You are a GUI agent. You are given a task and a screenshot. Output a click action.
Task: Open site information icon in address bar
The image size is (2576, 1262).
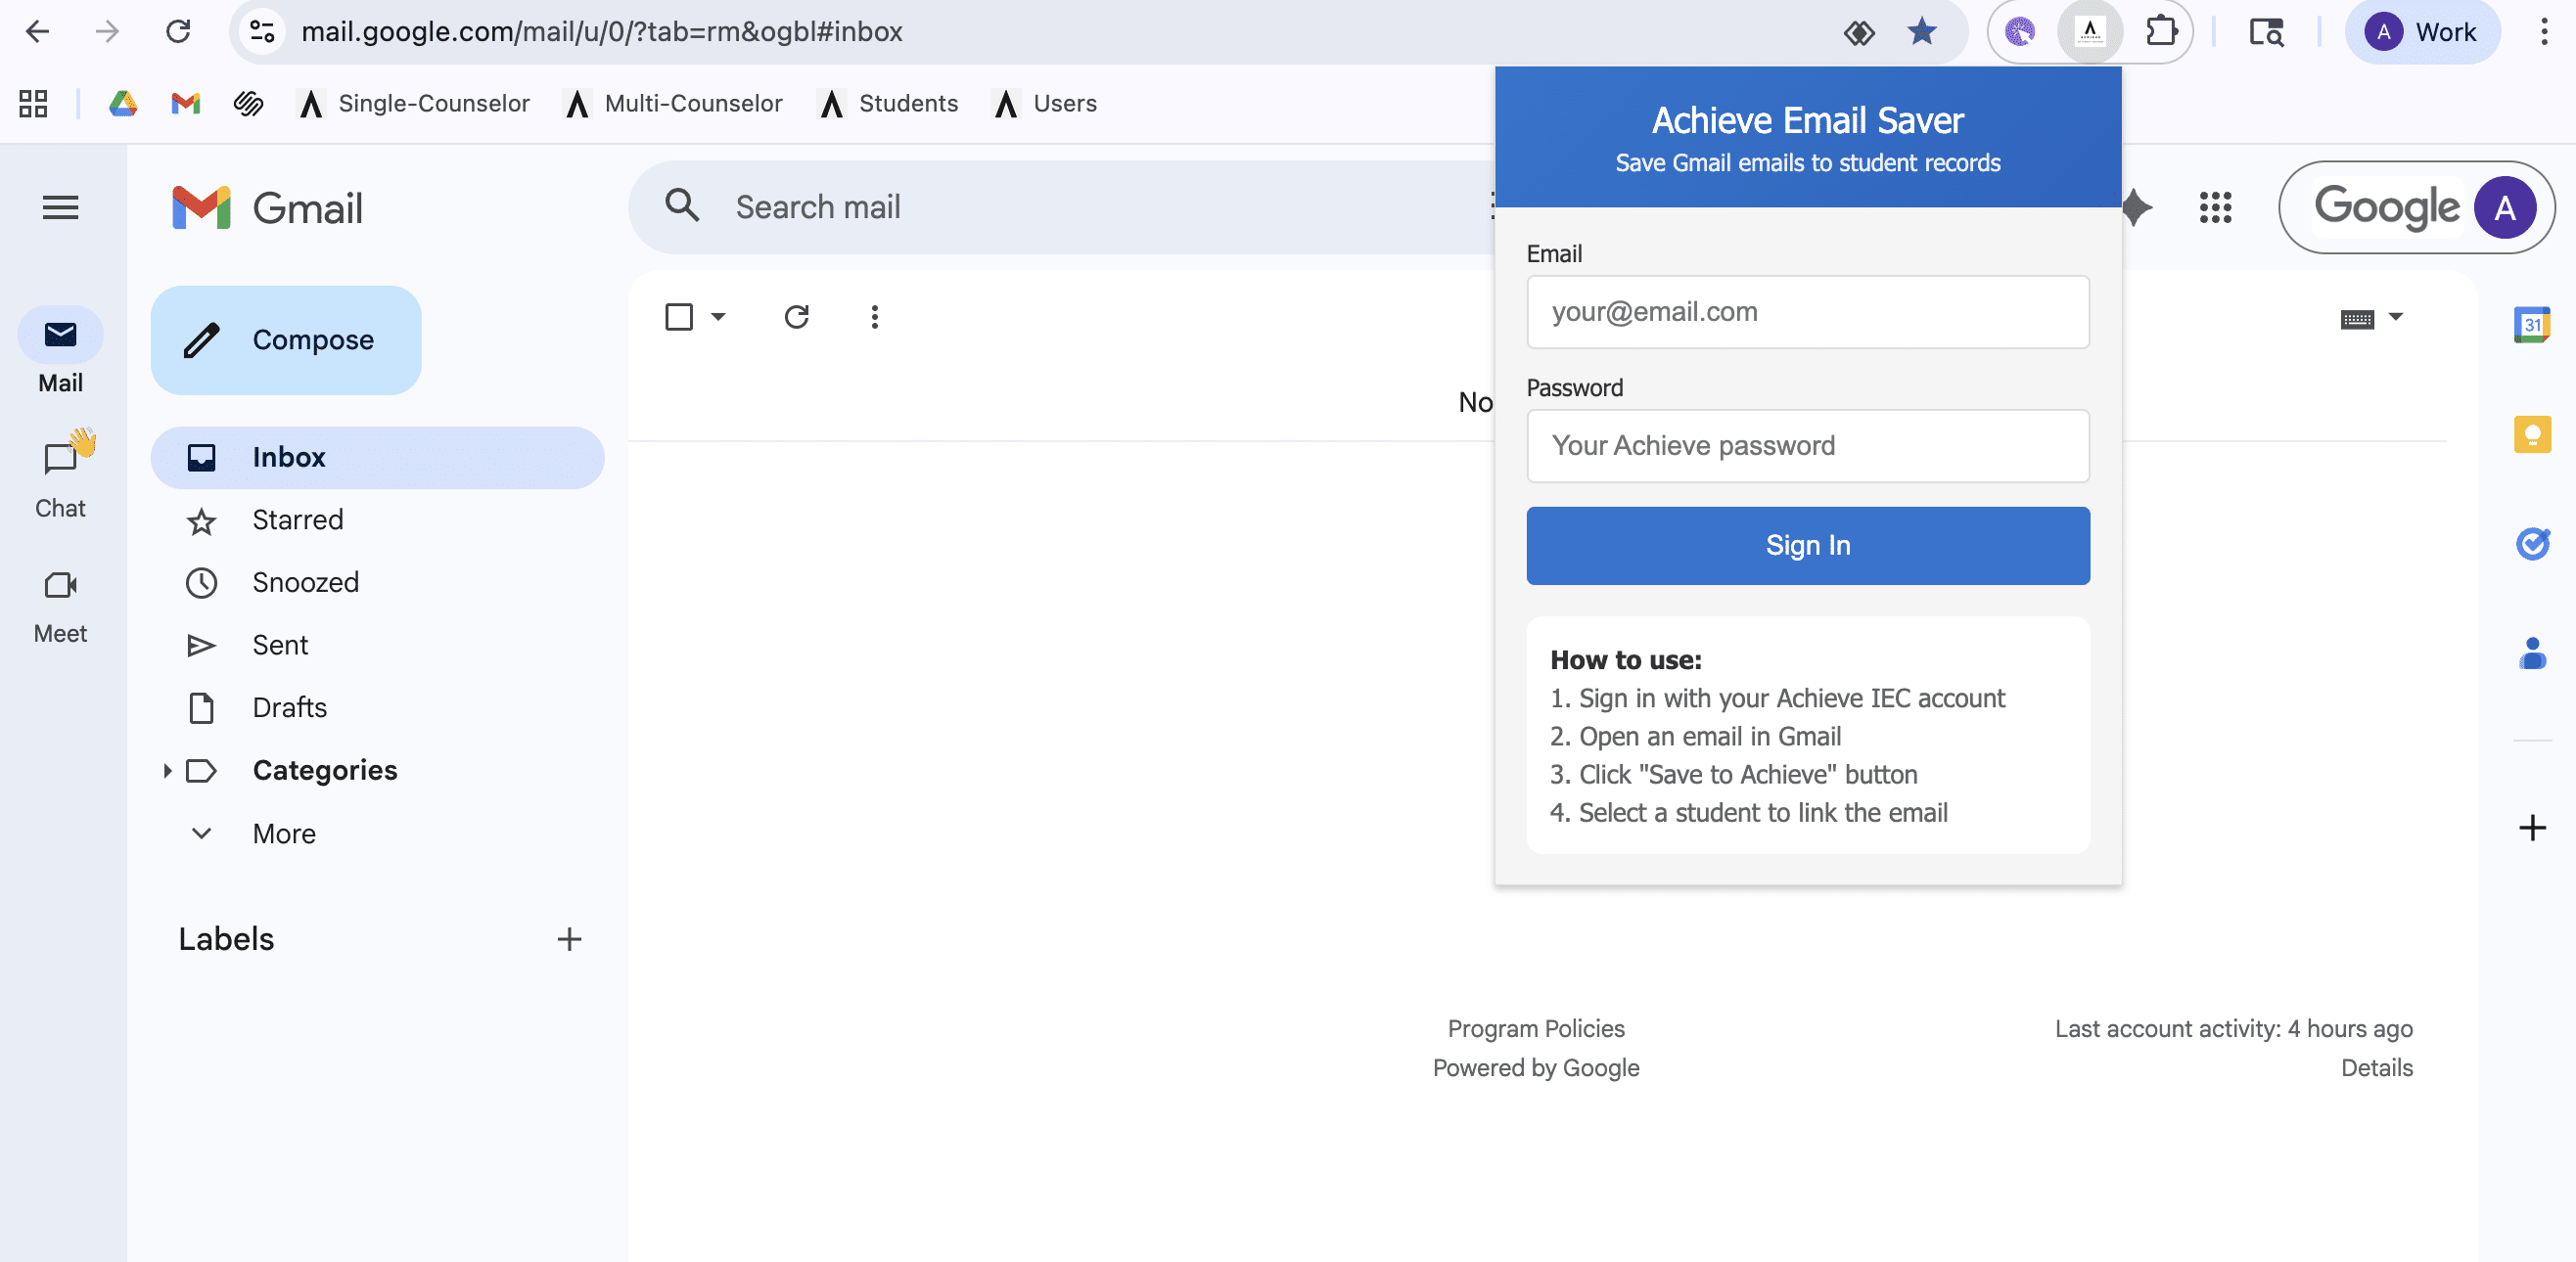coord(262,32)
